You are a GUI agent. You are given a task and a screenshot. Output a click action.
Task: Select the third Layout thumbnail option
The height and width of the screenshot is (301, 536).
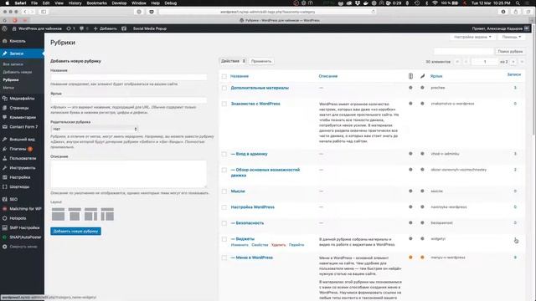pos(91,214)
